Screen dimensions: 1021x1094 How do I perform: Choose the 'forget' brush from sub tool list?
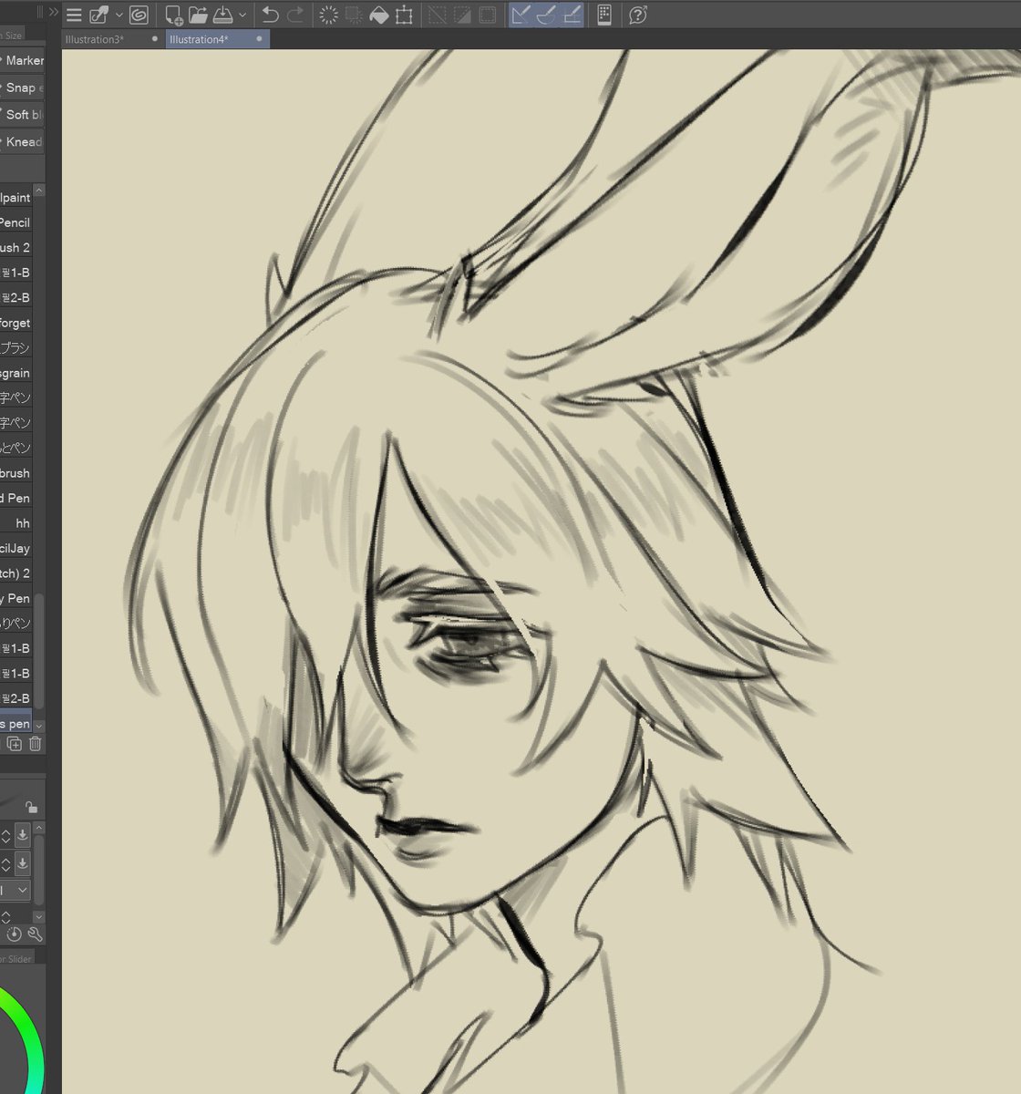[16, 323]
